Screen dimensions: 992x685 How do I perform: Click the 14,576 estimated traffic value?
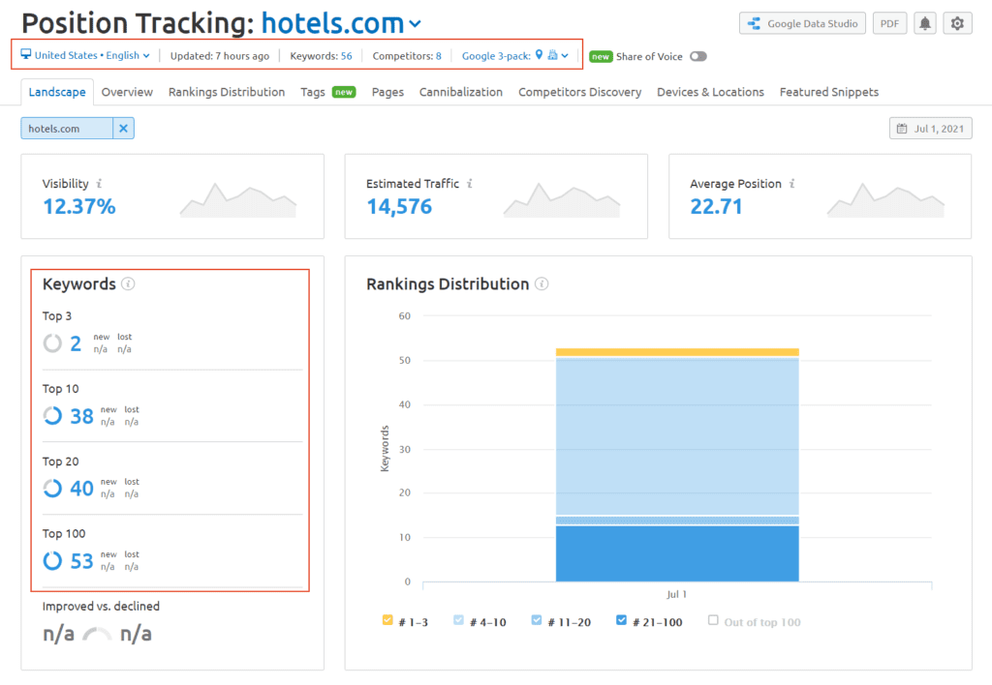399,207
